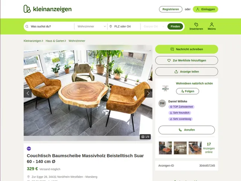
Task: Click the kleinanzeigen logo icon
Action: click(27, 9)
